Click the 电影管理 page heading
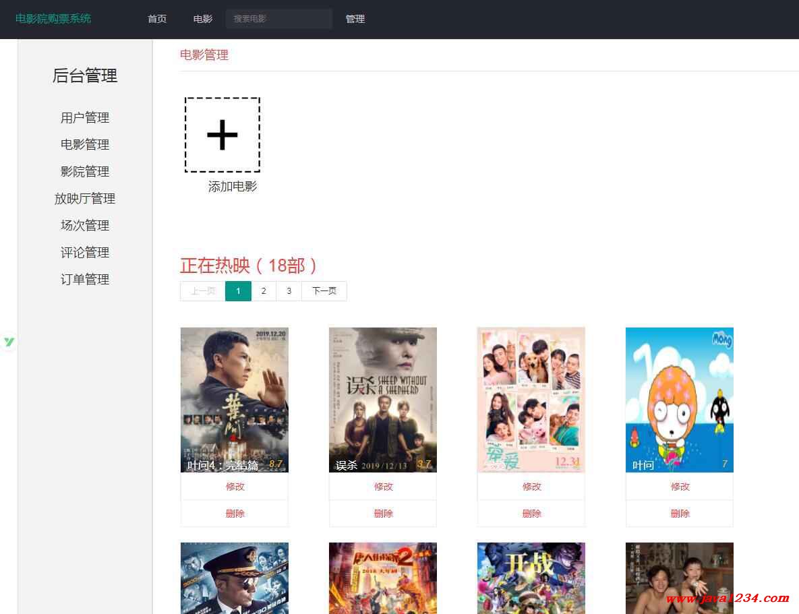799x614 pixels. click(204, 55)
